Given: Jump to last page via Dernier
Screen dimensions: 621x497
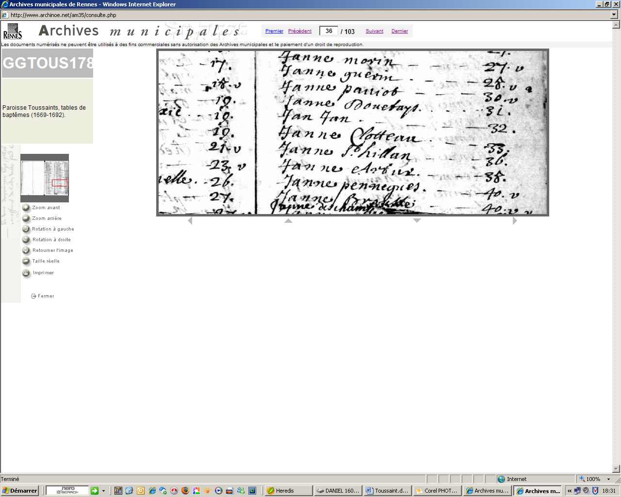Looking at the screenshot, I should tap(400, 31).
